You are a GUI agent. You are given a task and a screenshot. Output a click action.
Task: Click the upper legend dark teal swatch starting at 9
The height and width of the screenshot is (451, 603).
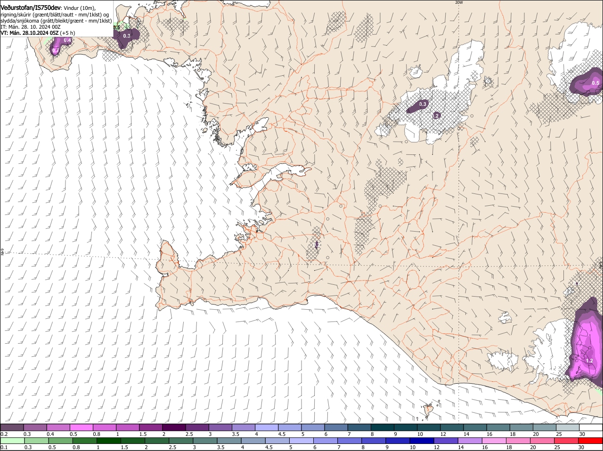406,427
